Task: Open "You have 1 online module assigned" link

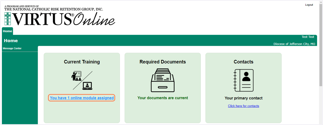Action: (x=82, y=98)
